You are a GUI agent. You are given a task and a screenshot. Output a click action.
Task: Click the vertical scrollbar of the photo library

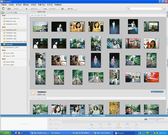(x=167, y=63)
